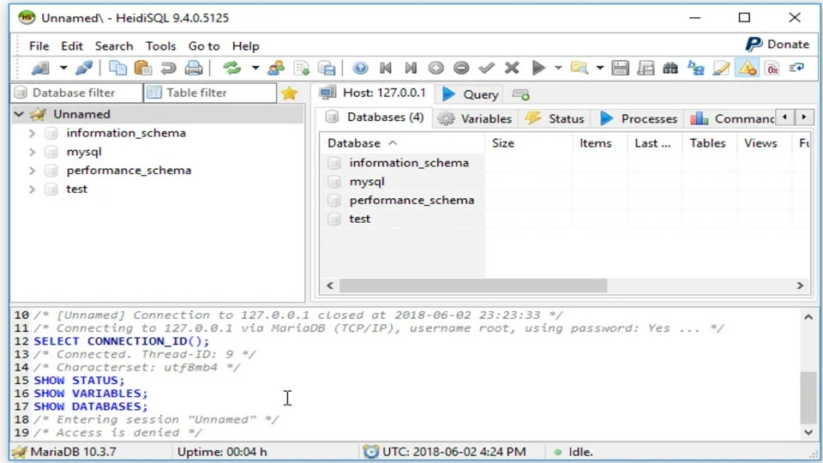Image resolution: width=823 pixels, height=463 pixels.
Task: Expand performance_schema in the tree
Action: coord(32,171)
